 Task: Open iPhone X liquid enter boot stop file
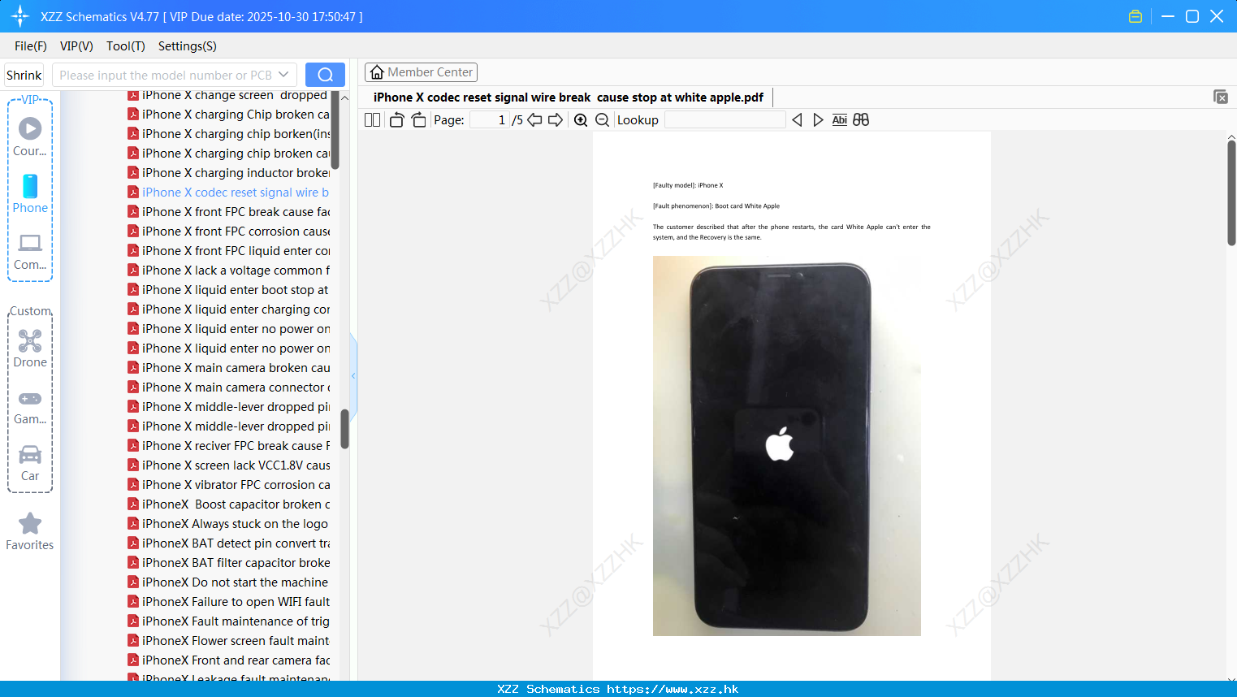click(x=228, y=290)
